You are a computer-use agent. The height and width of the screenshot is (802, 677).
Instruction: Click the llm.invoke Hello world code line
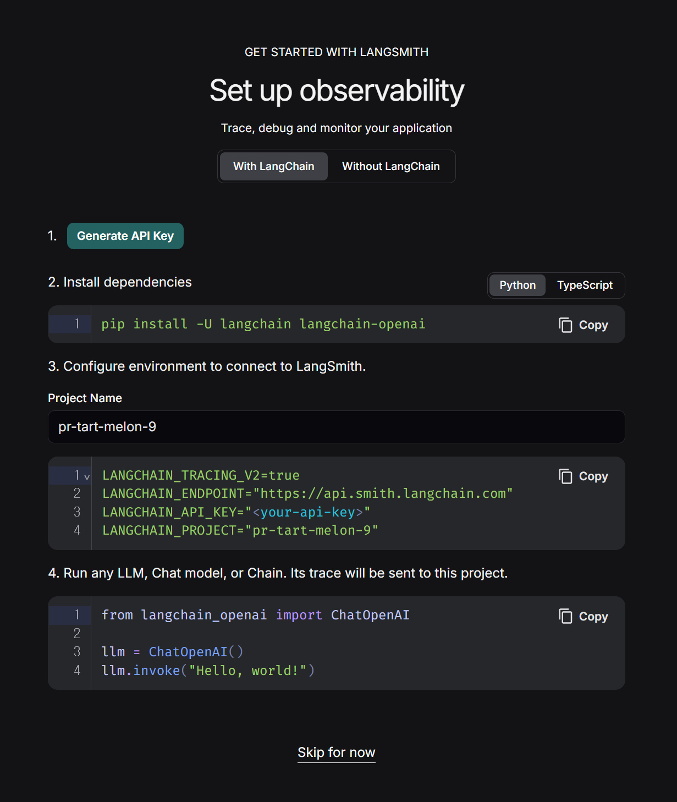tap(208, 671)
